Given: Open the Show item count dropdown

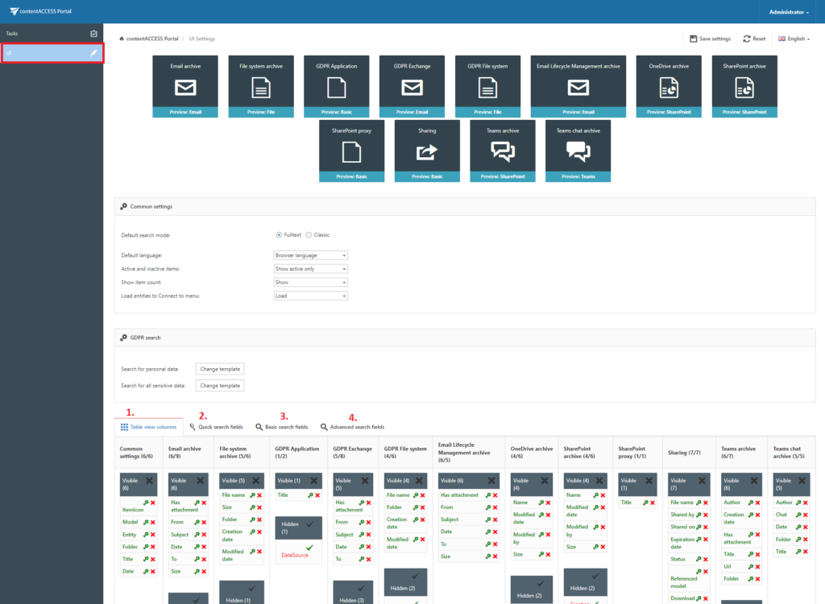Looking at the screenshot, I should 310,282.
